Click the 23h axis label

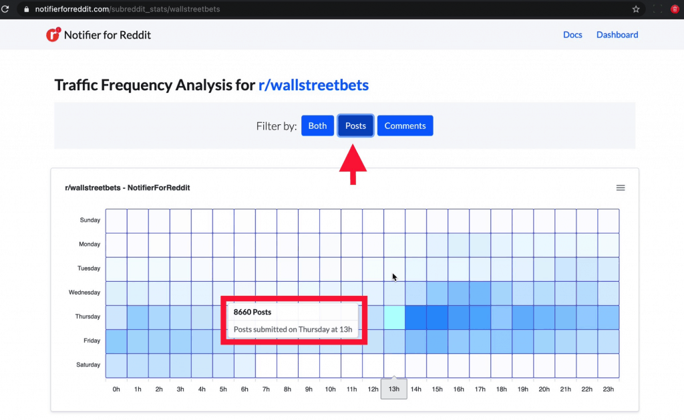click(x=608, y=389)
